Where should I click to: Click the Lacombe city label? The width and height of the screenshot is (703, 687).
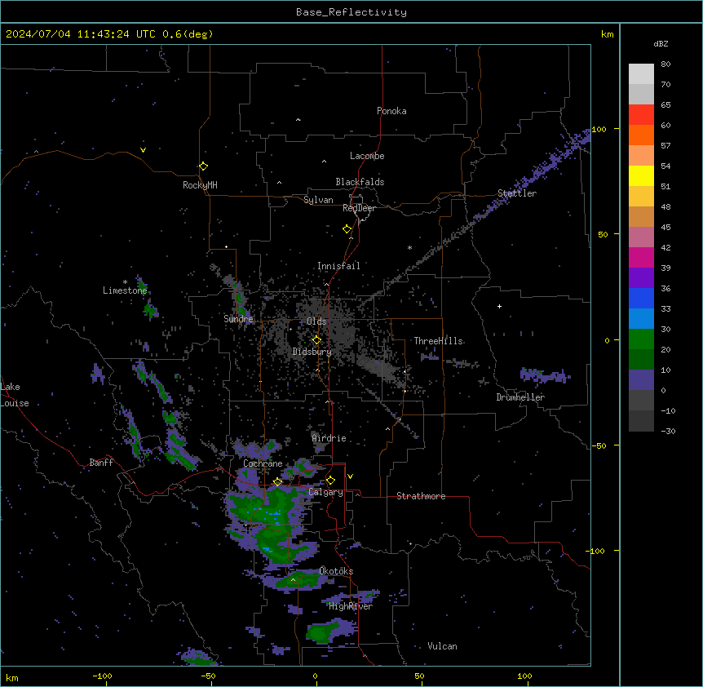coord(367,156)
